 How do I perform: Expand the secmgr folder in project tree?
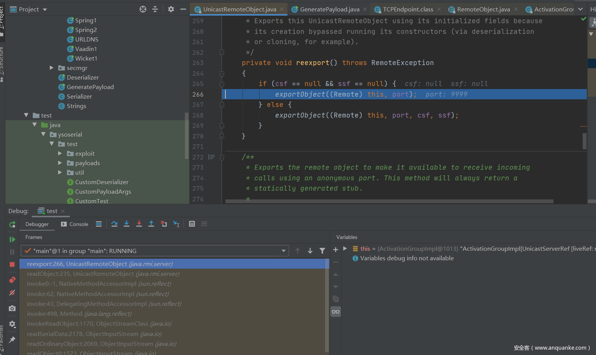pyautogui.click(x=52, y=68)
